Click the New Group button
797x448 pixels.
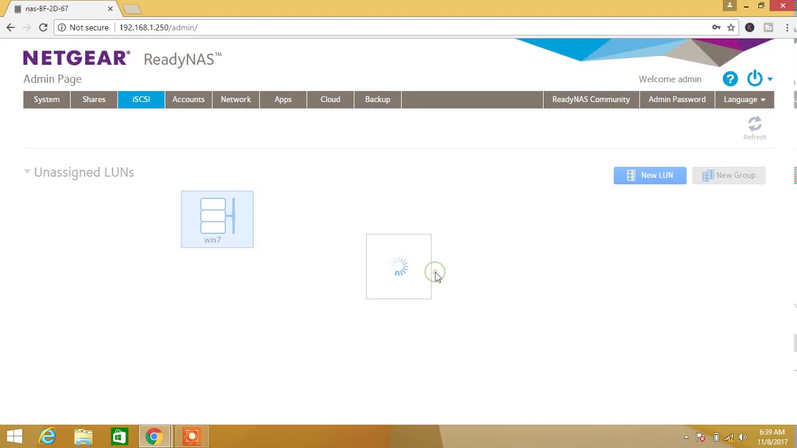pos(729,175)
